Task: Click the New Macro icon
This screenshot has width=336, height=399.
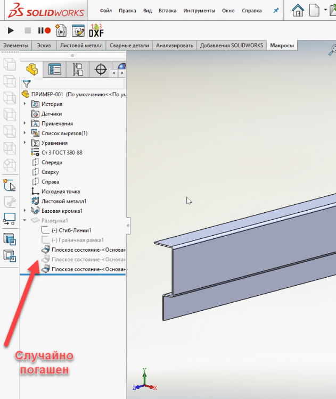Action: pos(61,31)
